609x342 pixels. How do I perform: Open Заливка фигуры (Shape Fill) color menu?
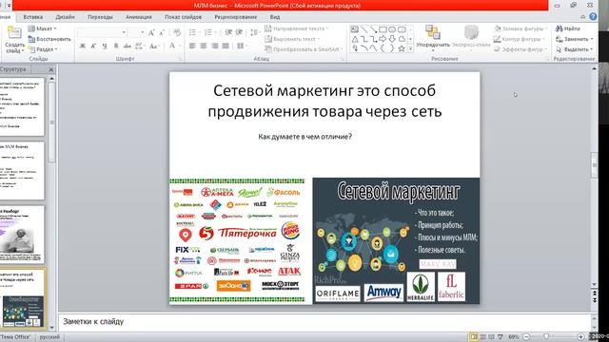[521, 28]
